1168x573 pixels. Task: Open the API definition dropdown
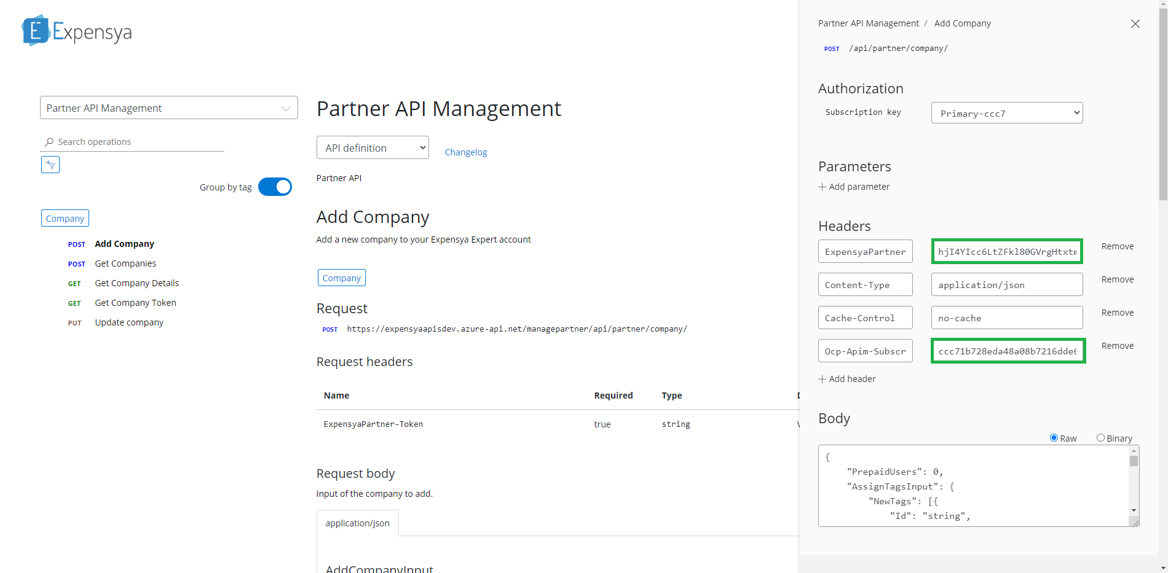click(372, 148)
